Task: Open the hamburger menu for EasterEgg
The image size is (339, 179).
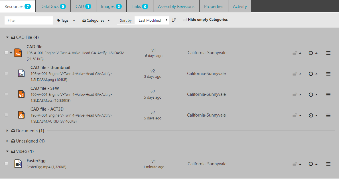Action: click(x=328, y=164)
